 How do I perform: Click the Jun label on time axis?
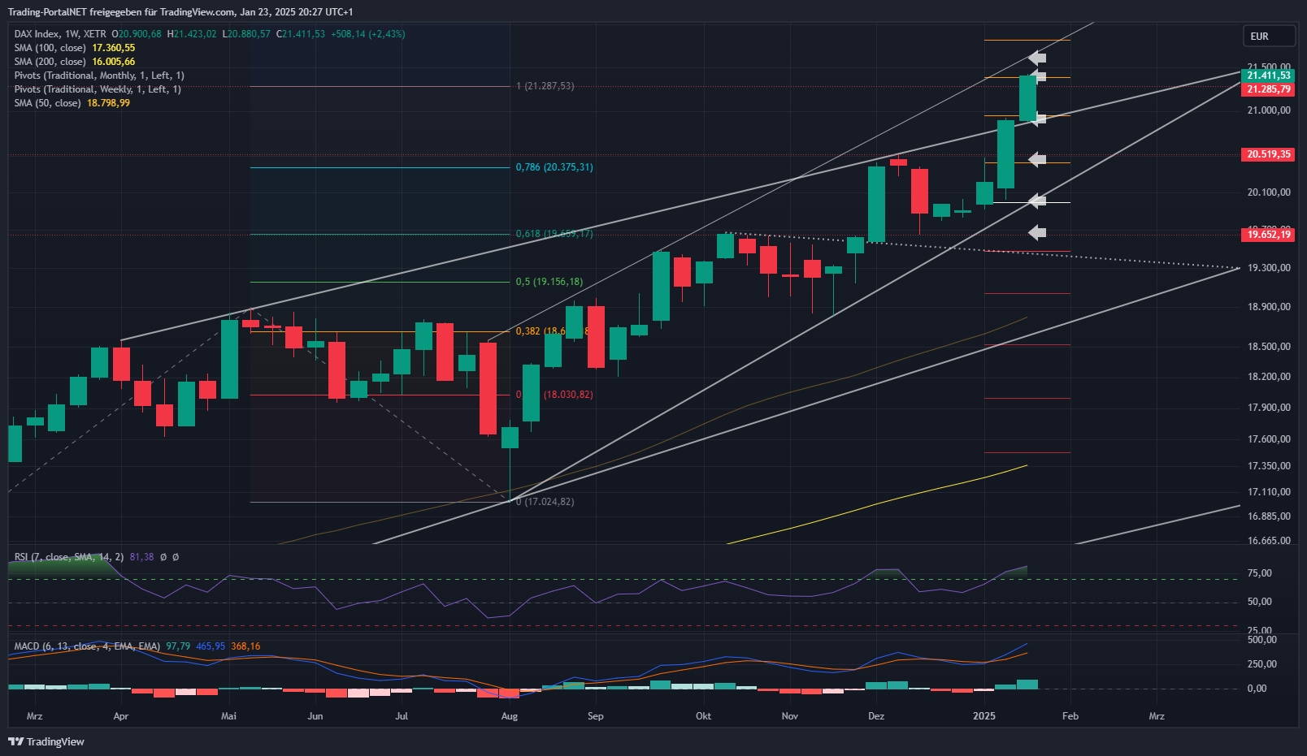(315, 716)
